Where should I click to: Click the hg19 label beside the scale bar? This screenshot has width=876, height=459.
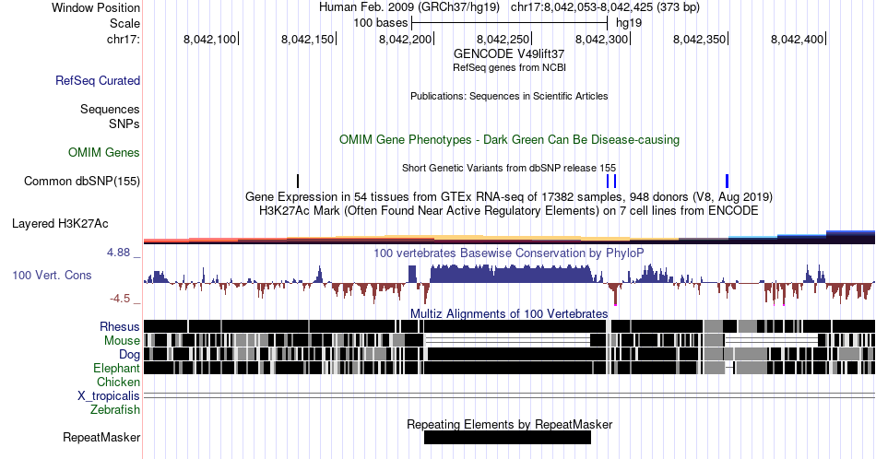629,23
